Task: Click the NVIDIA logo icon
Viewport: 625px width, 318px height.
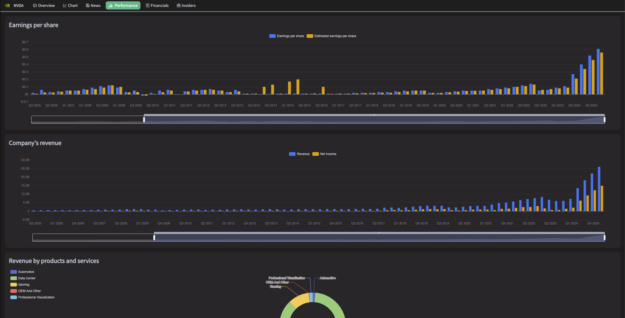Action: 7,6
